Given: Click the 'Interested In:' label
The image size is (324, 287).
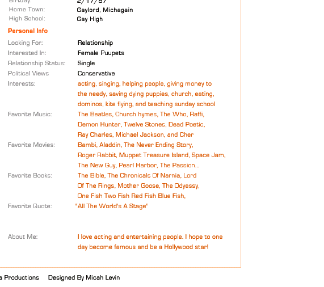Looking at the screenshot, I should click(27, 53).
